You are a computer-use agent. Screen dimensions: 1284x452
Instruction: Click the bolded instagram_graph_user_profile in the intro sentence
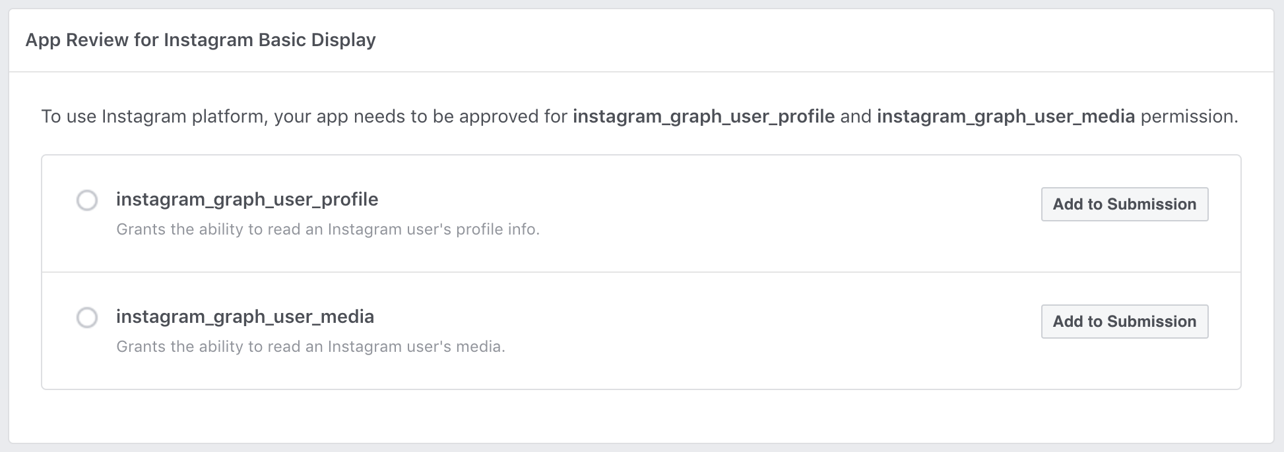pyautogui.click(x=704, y=116)
